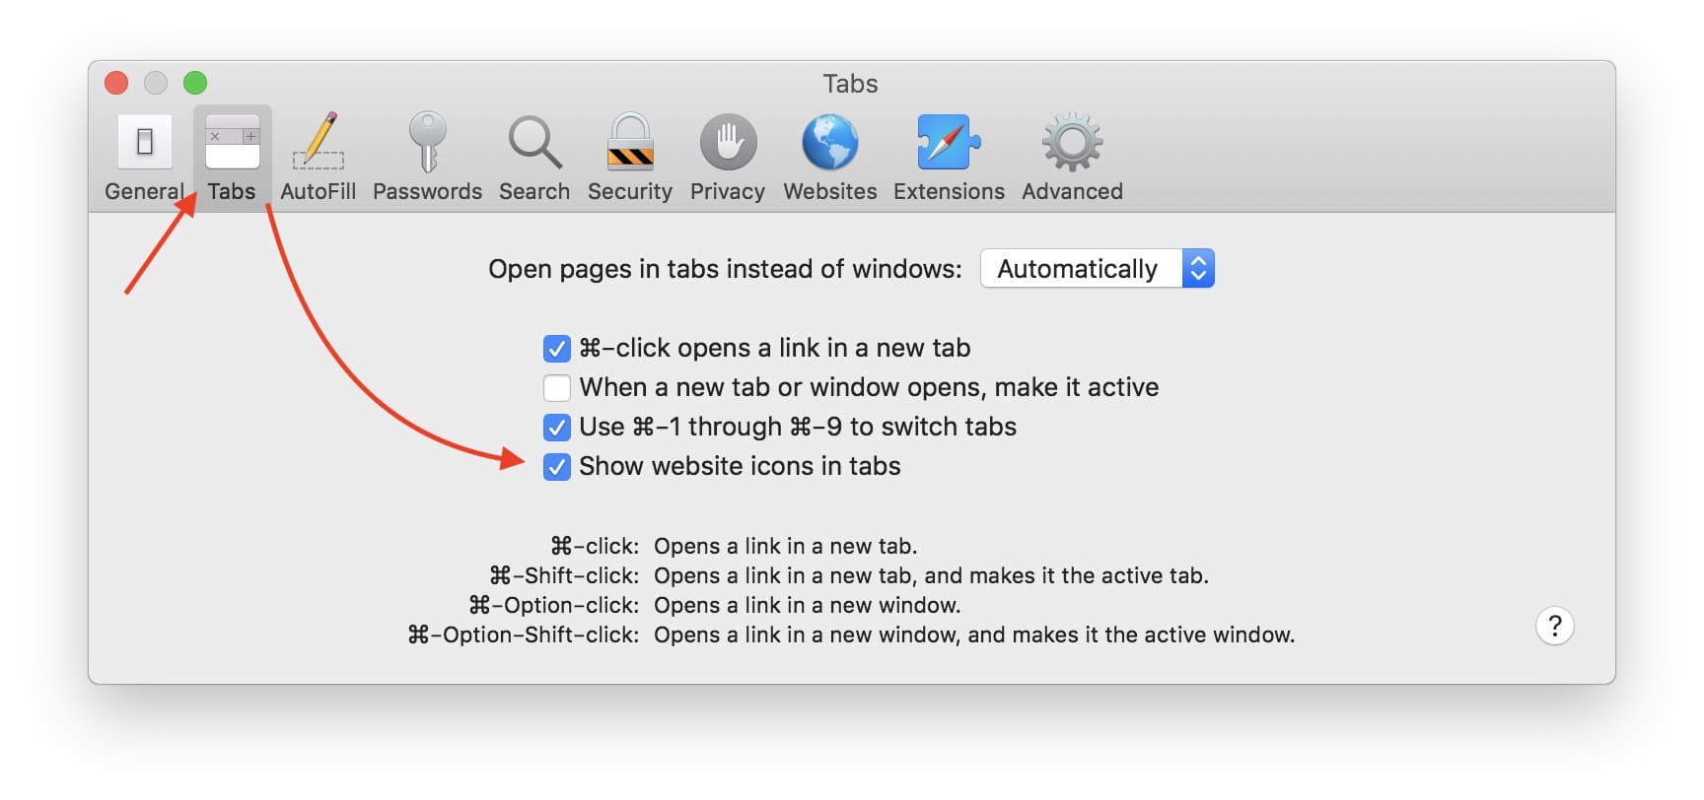The height and width of the screenshot is (800, 1704).
Task: Select the Tabs toolbar tab
Action: coord(232,158)
